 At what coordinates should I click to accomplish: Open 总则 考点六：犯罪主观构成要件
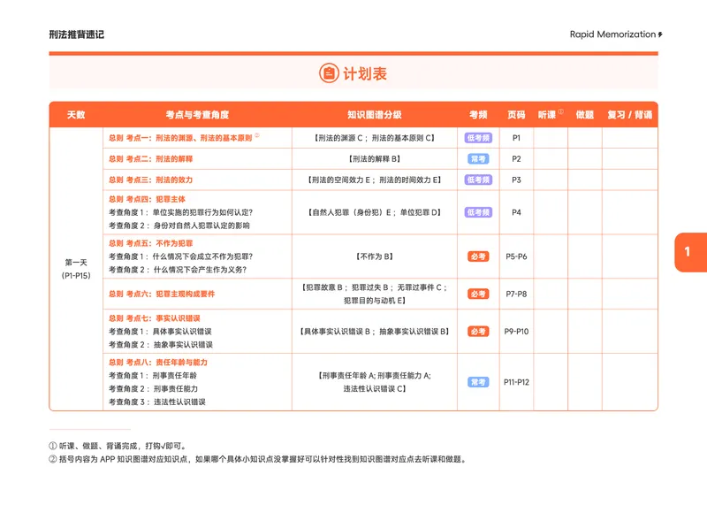coord(162,294)
